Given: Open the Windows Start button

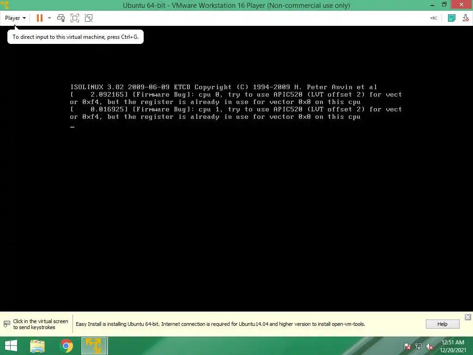Looking at the screenshot, I should [11, 346].
